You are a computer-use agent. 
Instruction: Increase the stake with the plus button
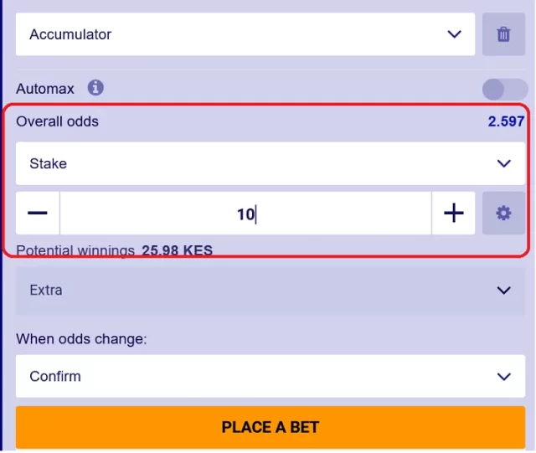453,213
